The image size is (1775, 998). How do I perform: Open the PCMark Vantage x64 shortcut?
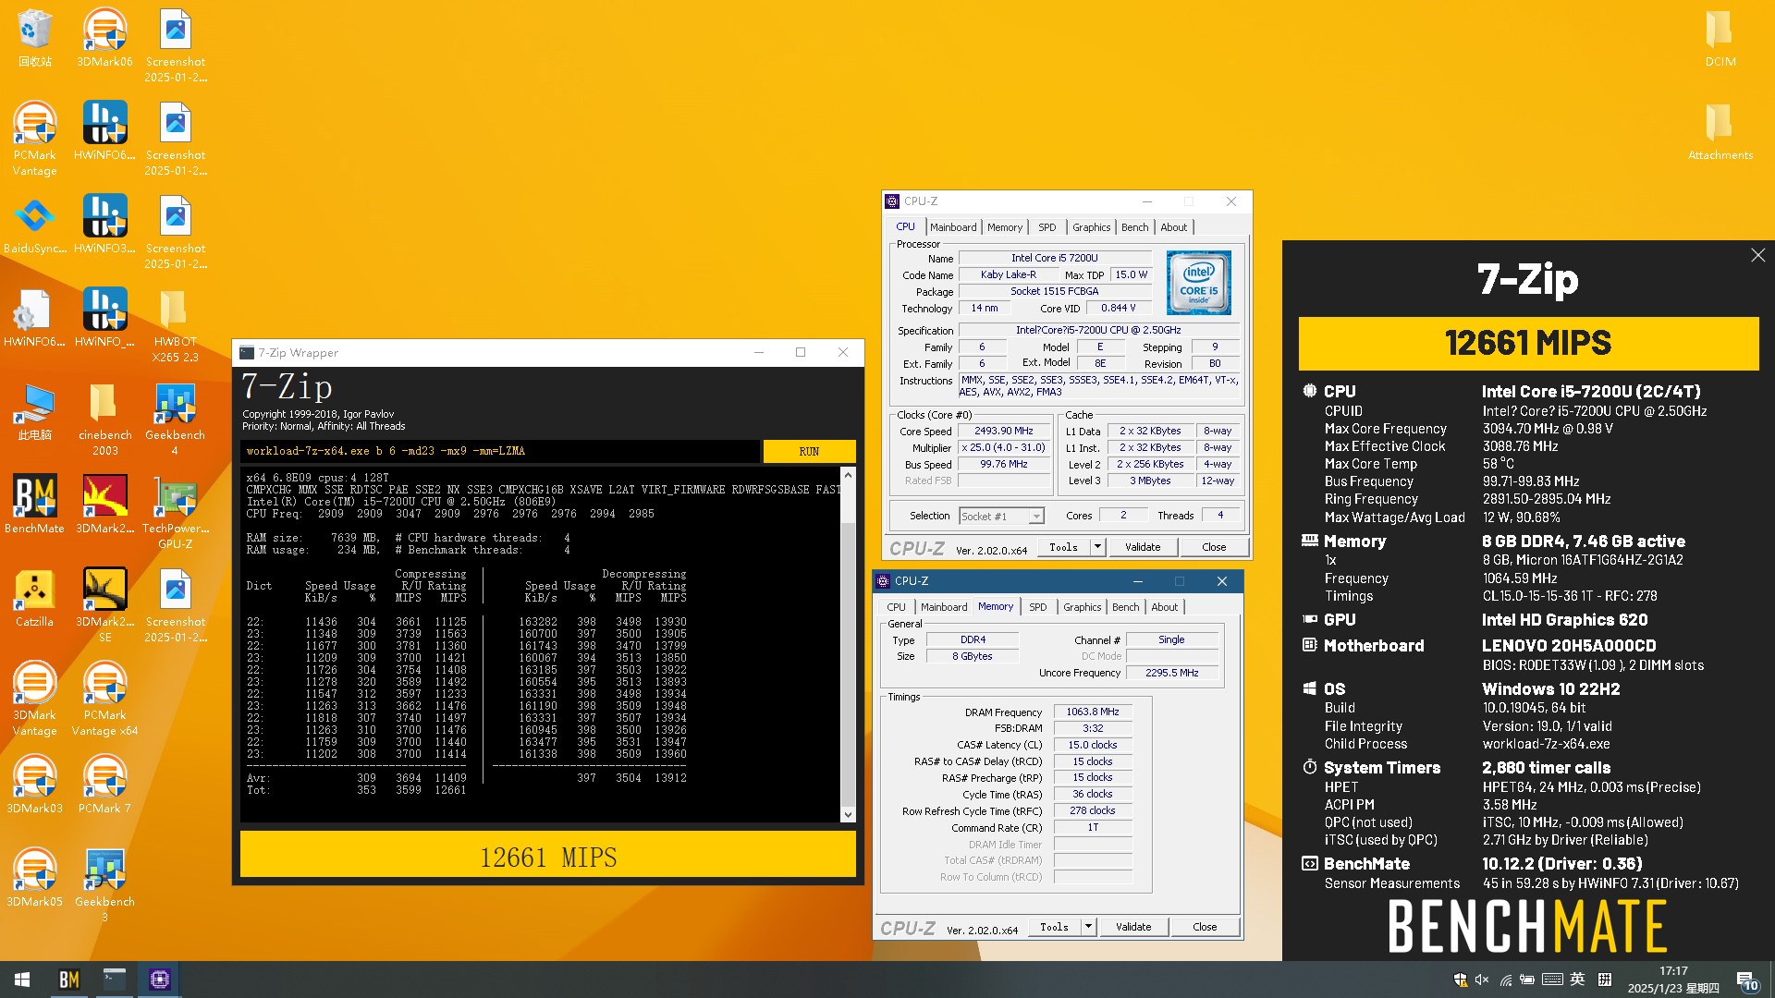coord(104,698)
